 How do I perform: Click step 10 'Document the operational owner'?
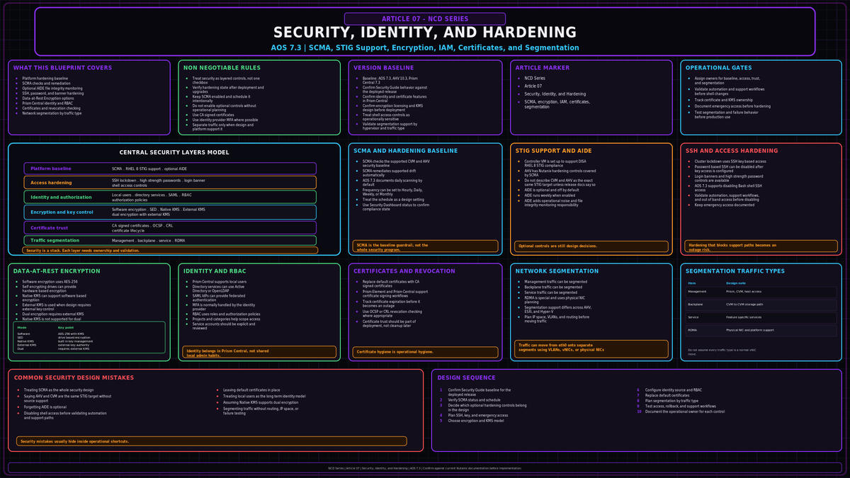684,411
